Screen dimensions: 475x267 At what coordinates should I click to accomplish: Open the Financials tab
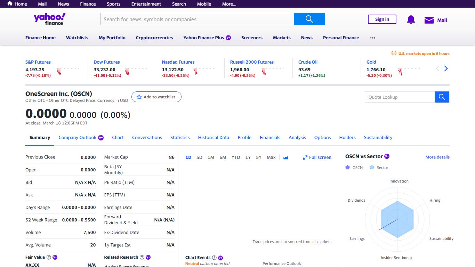pyautogui.click(x=270, y=137)
